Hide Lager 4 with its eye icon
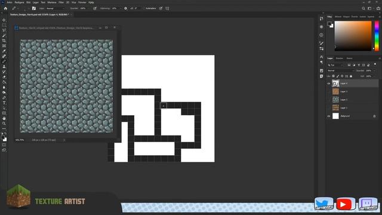This screenshot has height=215, width=382. (x=328, y=84)
